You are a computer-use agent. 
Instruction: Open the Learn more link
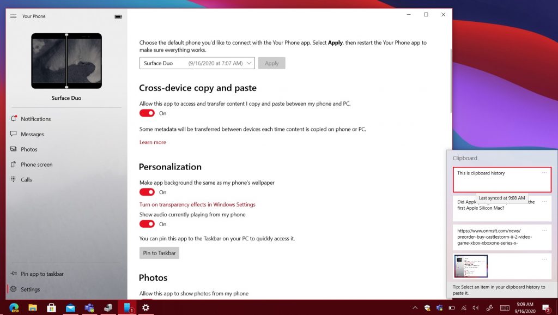[x=153, y=142]
